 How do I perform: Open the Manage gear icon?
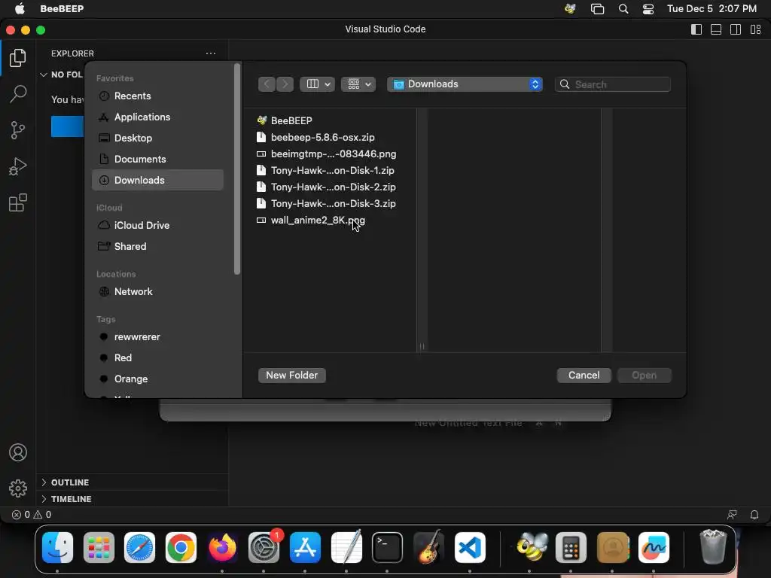pos(18,488)
